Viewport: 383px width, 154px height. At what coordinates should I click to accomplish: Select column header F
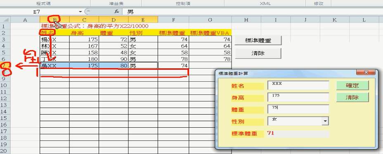click(173, 20)
